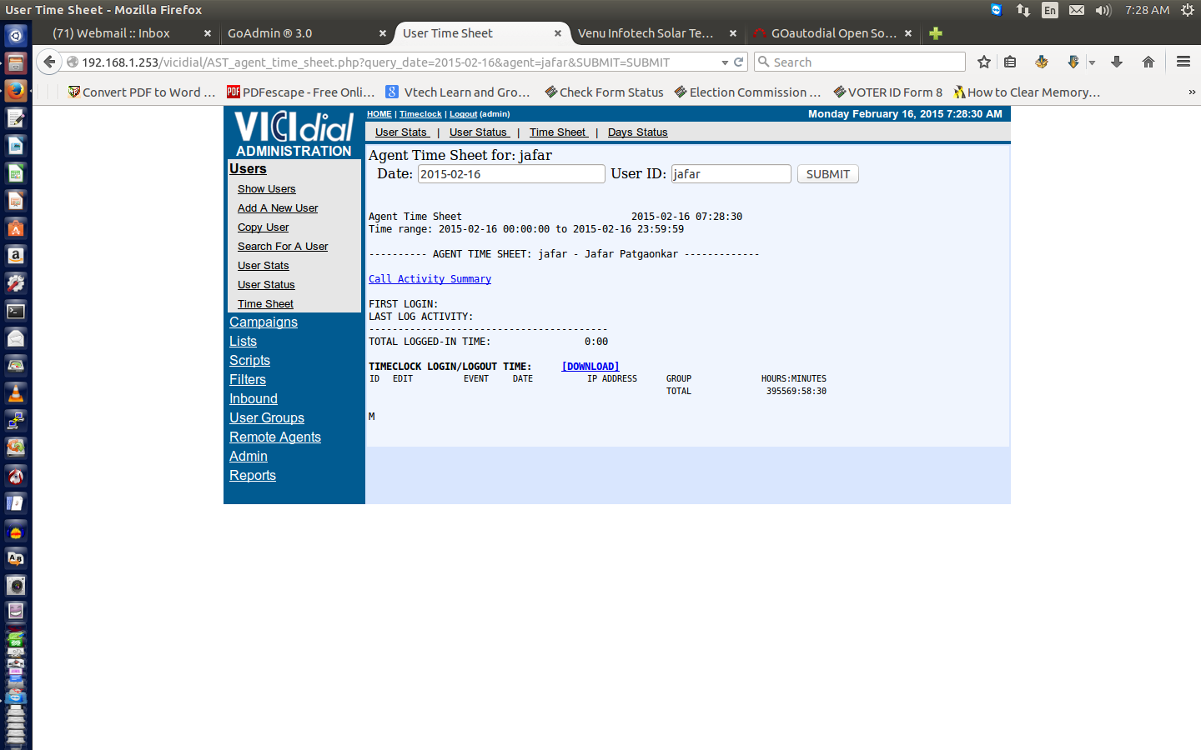Open the mail envelope indicator
Viewport: 1201px width, 750px height.
[x=1077, y=10]
